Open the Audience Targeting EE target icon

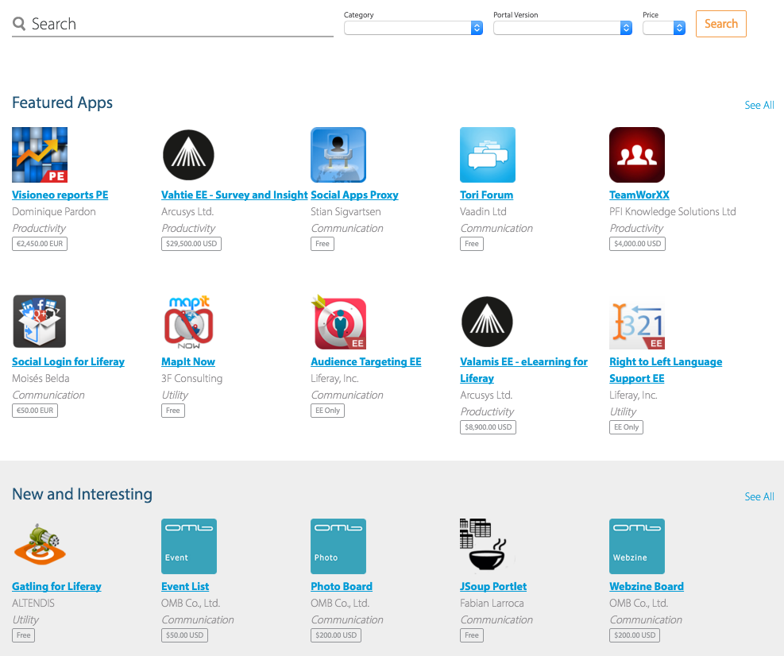click(338, 321)
